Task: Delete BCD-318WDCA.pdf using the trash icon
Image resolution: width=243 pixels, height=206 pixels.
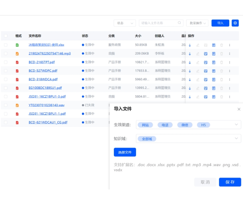Action: click(221, 79)
